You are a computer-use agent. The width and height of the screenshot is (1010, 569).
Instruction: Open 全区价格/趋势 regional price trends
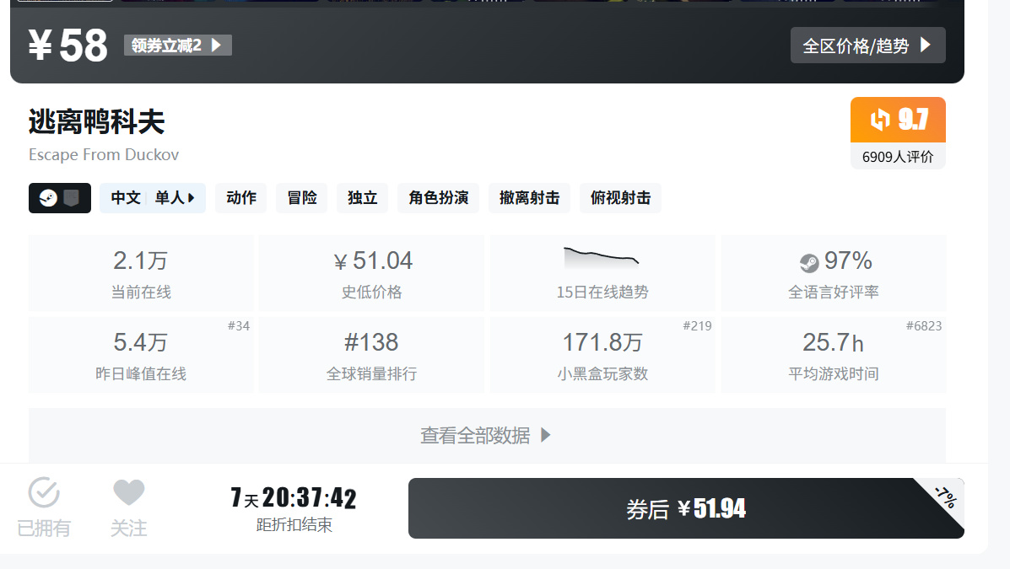(867, 45)
